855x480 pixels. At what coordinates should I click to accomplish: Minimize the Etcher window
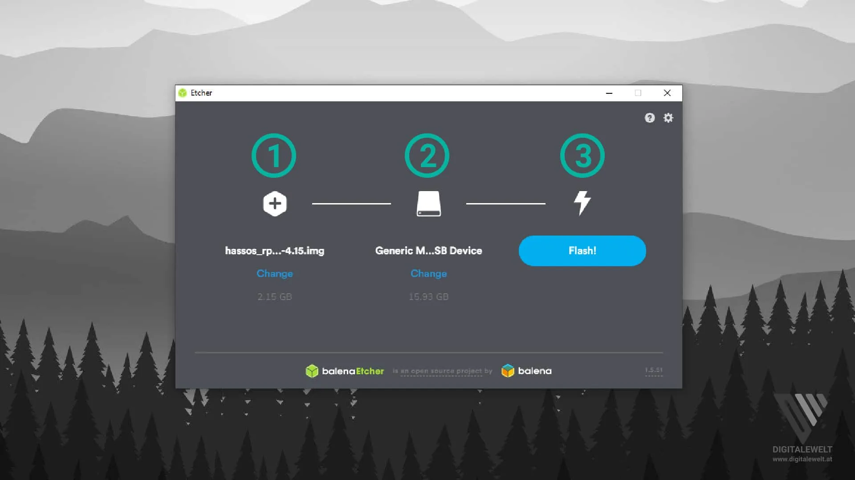[609, 93]
